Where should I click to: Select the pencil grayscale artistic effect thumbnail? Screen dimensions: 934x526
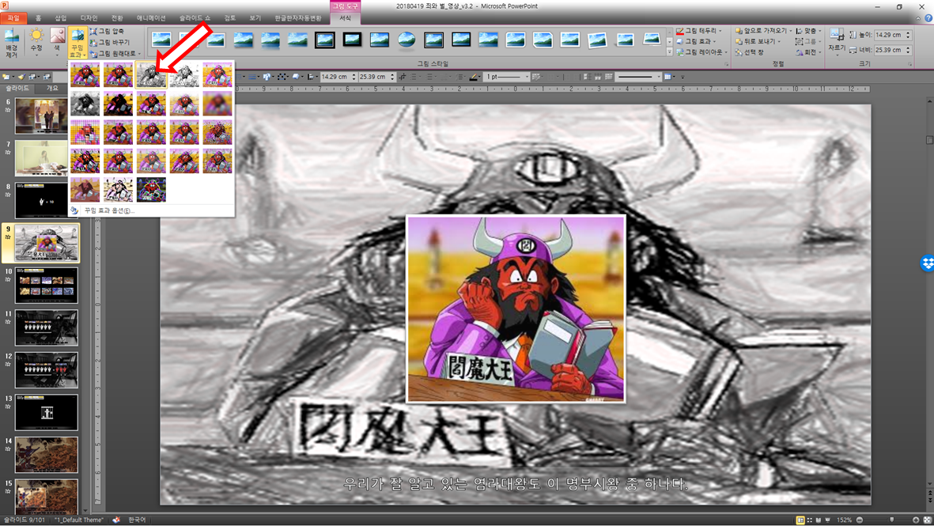tap(151, 75)
